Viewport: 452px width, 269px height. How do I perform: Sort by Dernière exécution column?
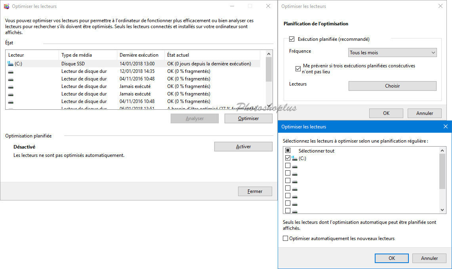(x=139, y=55)
